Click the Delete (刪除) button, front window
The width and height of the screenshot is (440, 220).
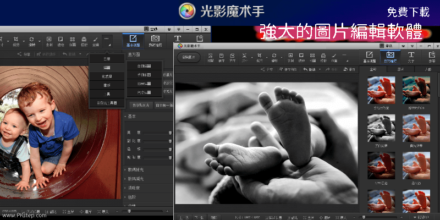click(215, 217)
